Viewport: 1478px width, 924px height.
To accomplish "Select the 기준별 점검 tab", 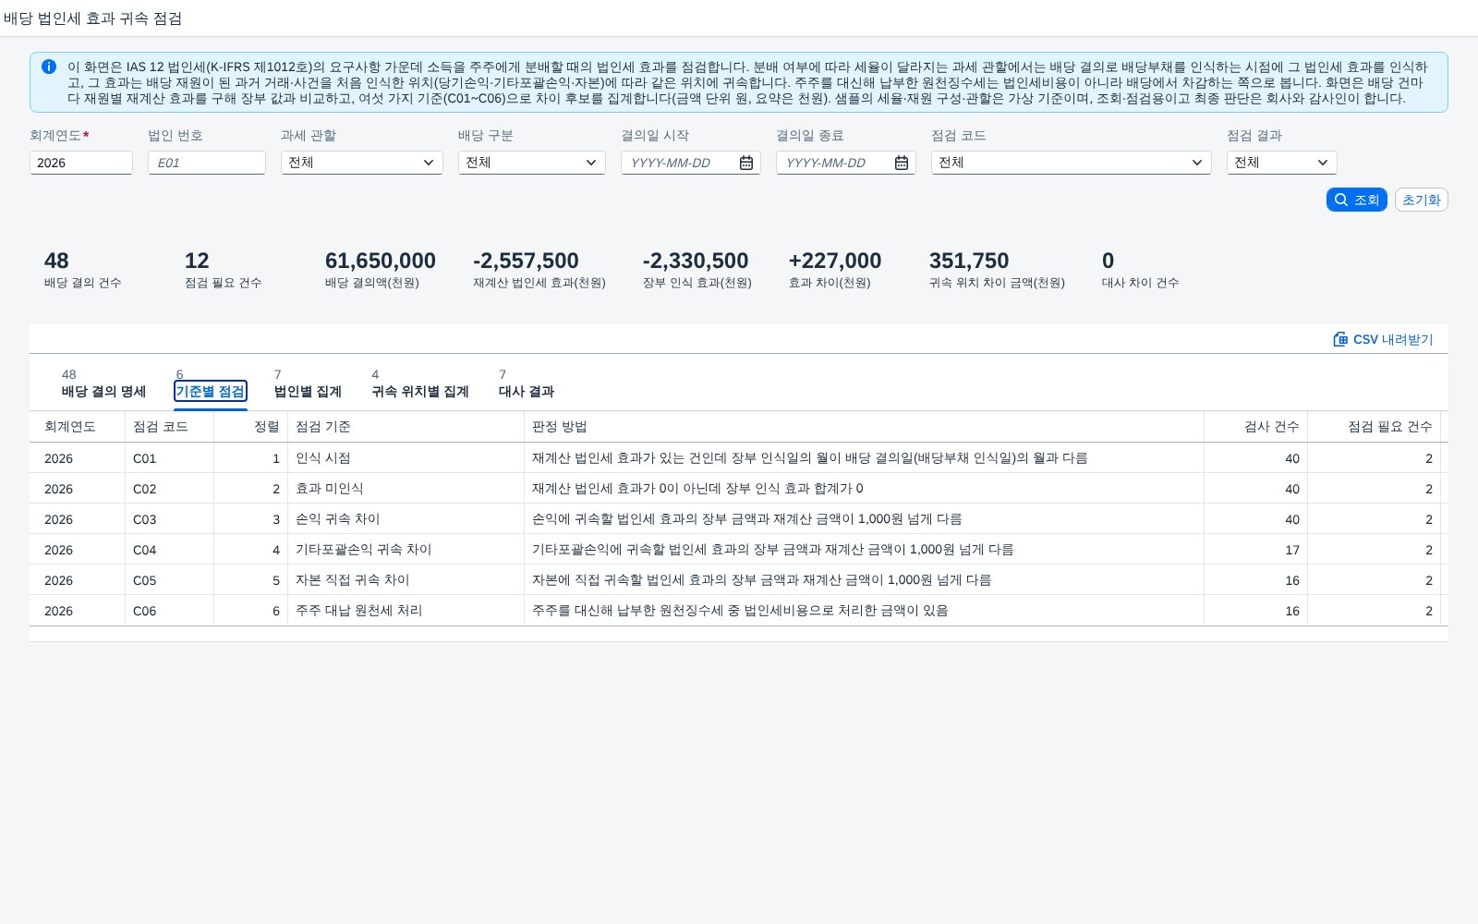I will coord(211,391).
